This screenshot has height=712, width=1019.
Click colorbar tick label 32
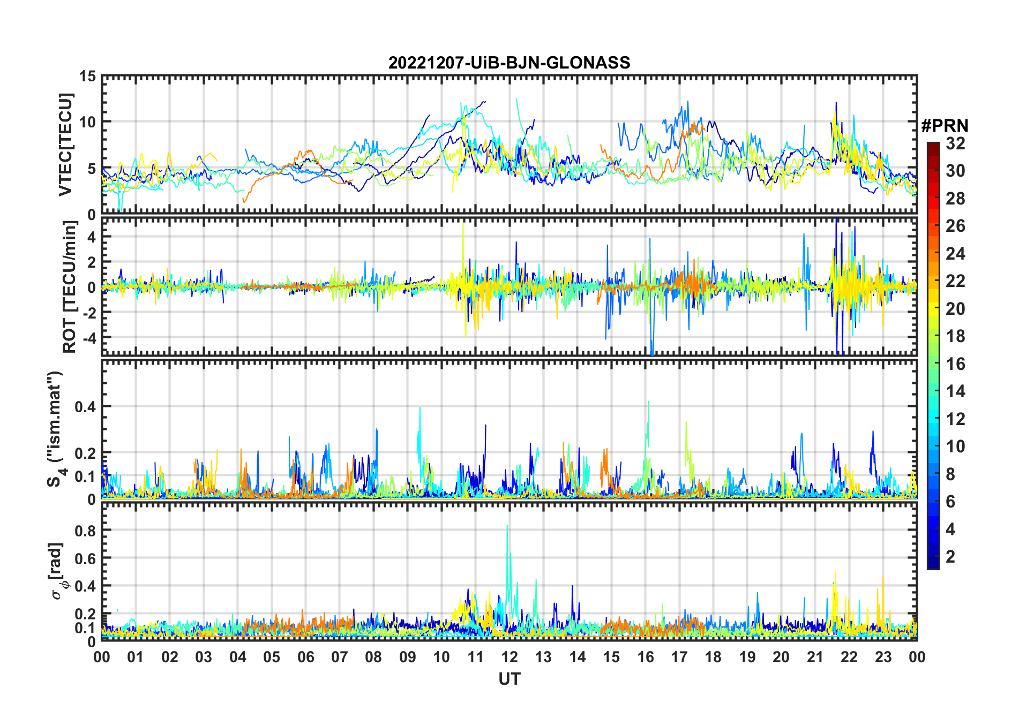point(955,143)
